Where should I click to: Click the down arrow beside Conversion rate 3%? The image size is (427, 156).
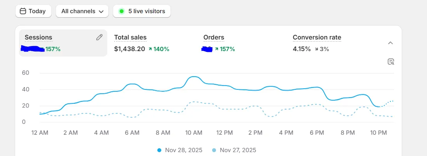tap(316, 49)
